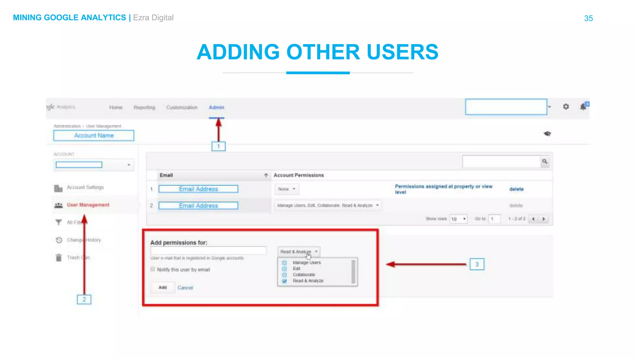Select User Management in the sidebar
The width and height of the screenshot is (636, 358).
pyautogui.click(x=88, y=205)
